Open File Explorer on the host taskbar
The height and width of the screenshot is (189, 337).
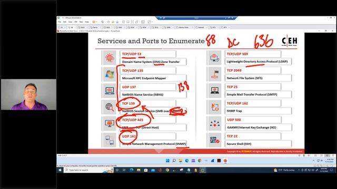tap(138, 170)
